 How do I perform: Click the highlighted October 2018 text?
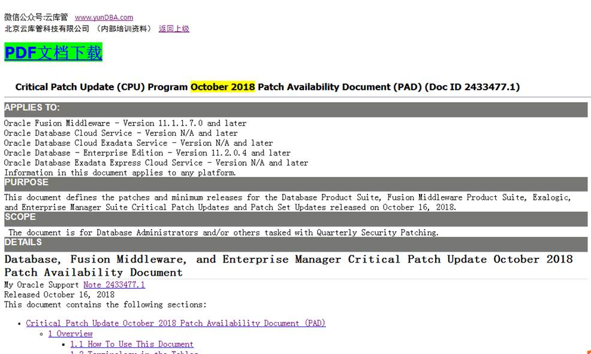click(x=223, y=87)
